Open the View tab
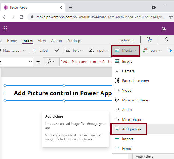 click(42, 41)
